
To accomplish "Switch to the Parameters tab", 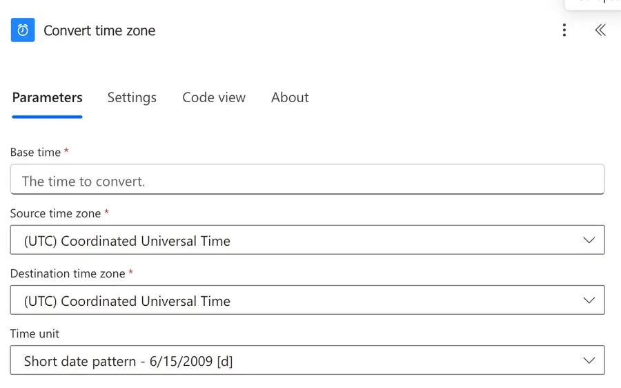I will pyautogui.click(x=47, y=97).
